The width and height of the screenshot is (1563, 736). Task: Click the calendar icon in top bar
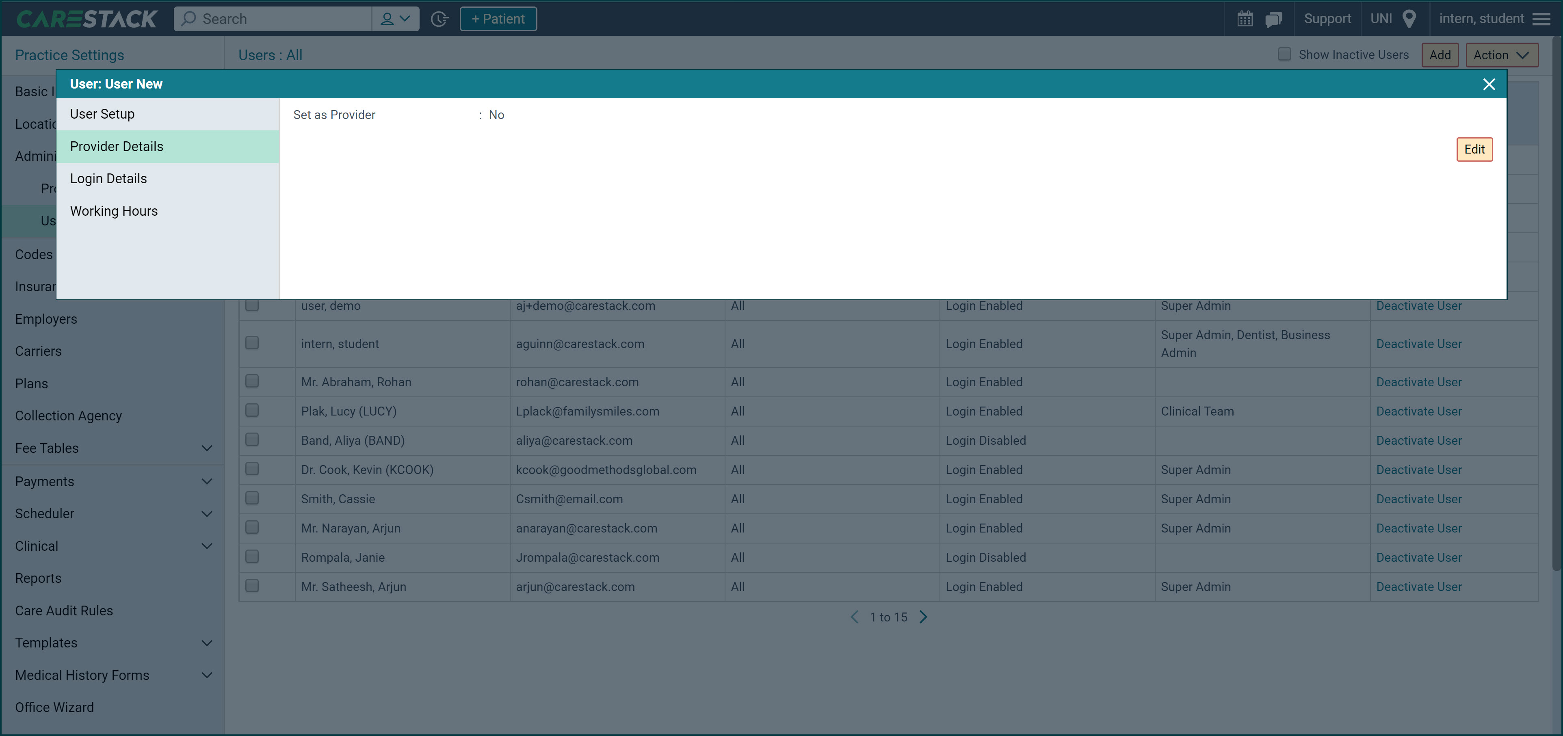pyautogui.click(x=1245, y=18)
